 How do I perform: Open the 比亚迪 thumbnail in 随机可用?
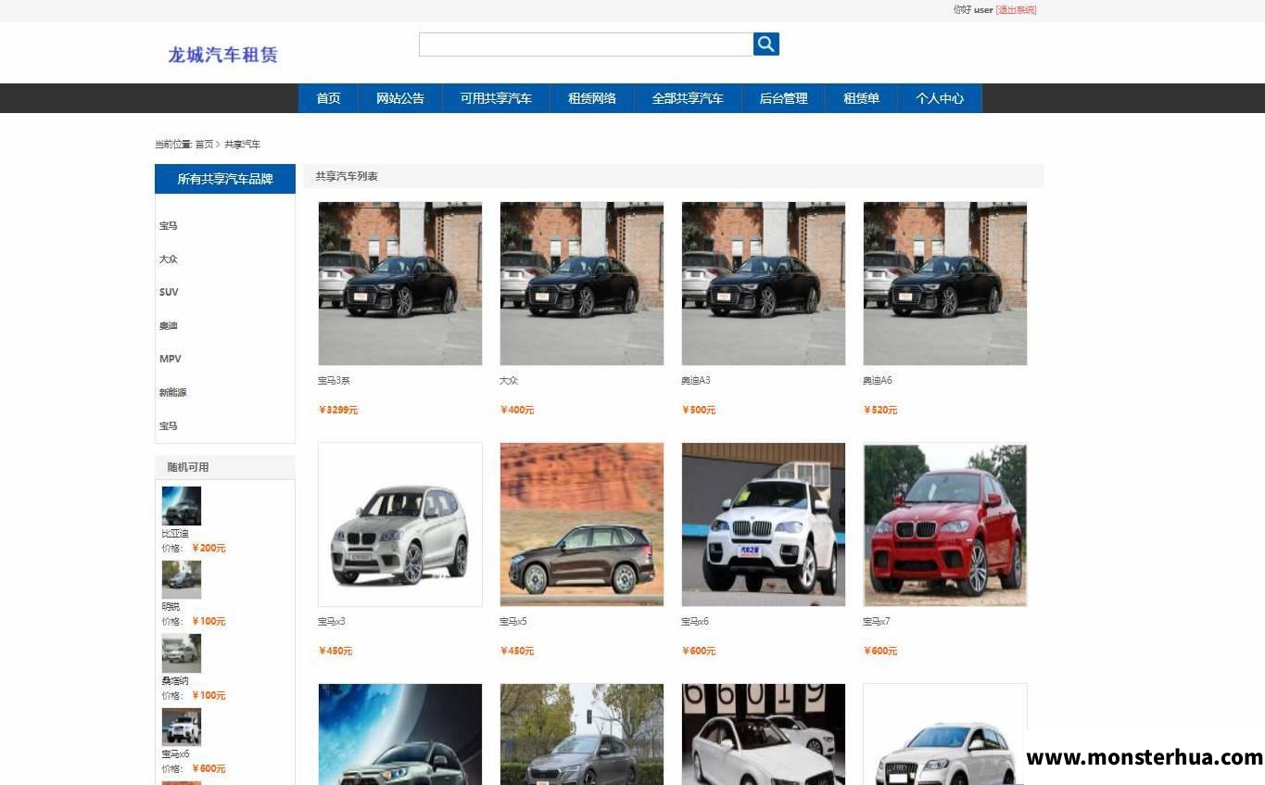pyautogui.click(x=182, y=506)
